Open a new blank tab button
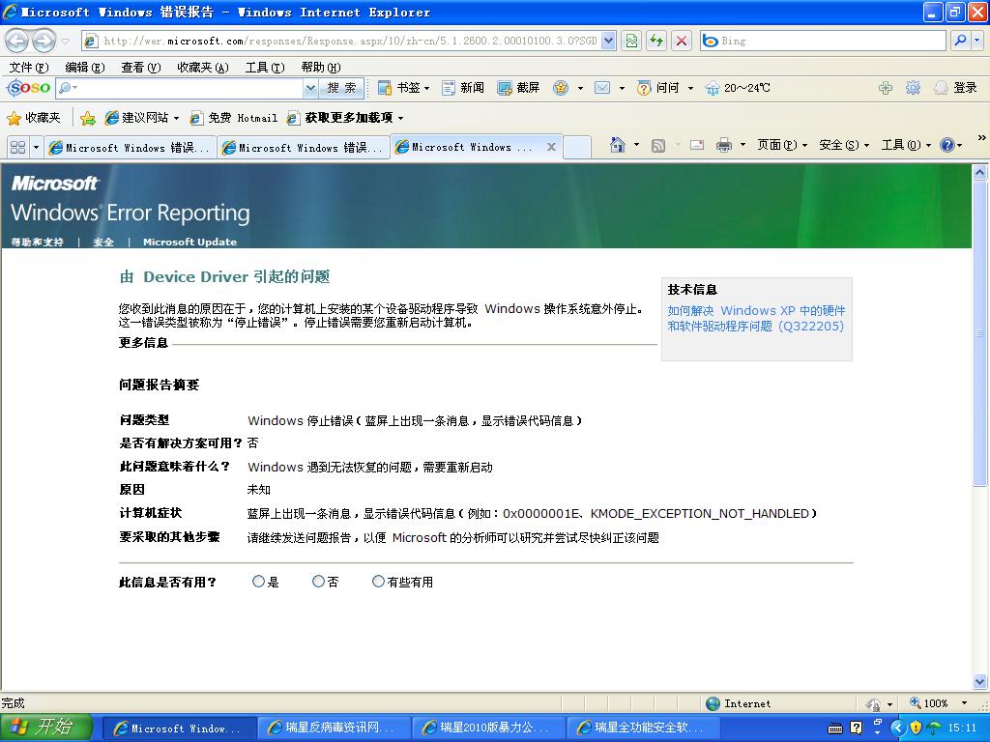Viewport: 990px width, 742px height. click(577, 148)
